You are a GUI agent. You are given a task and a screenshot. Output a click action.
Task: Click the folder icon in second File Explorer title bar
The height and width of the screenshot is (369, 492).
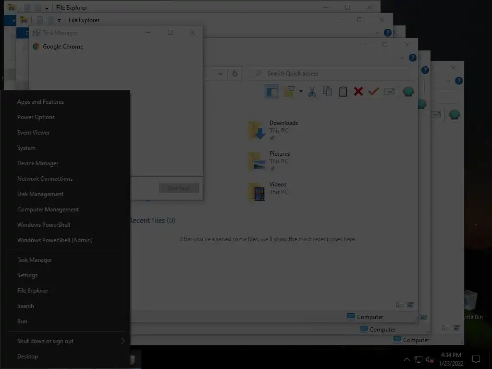pyautogui.click(x=24, y=20)
